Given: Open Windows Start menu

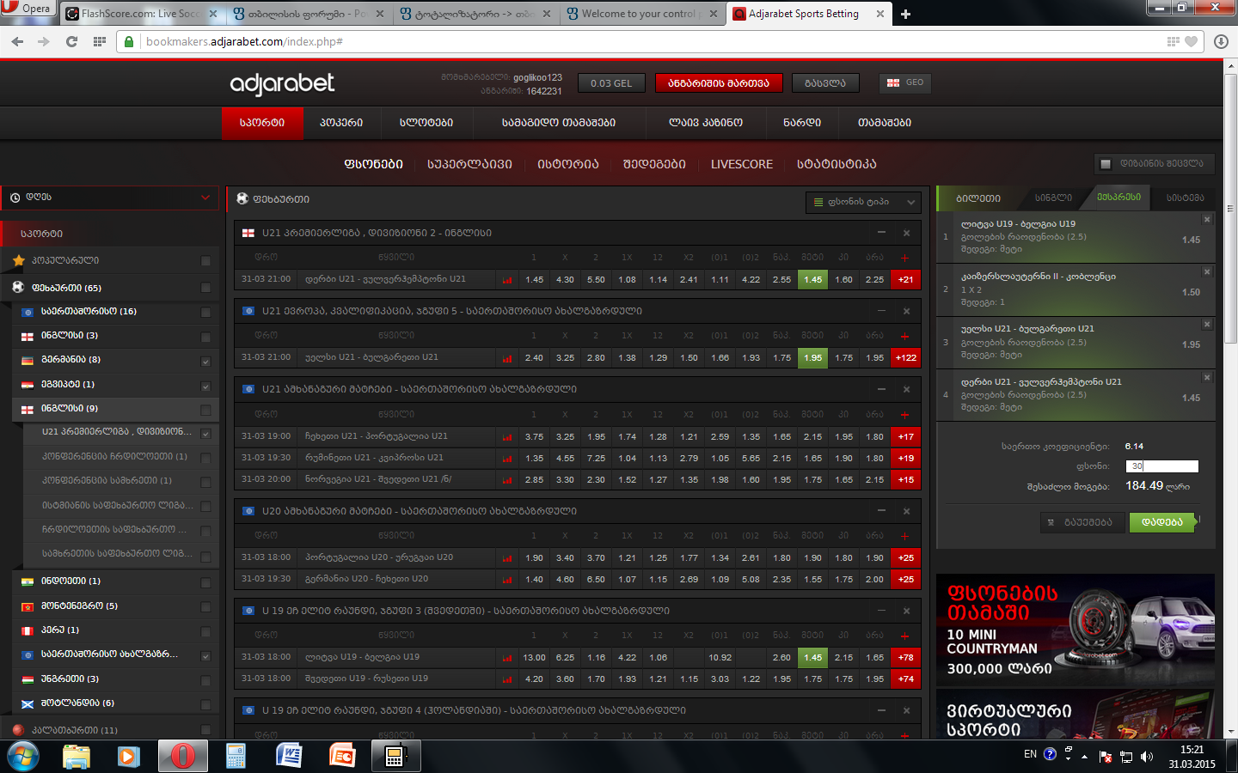Looking at the screenshot, I should coord(23,757).
